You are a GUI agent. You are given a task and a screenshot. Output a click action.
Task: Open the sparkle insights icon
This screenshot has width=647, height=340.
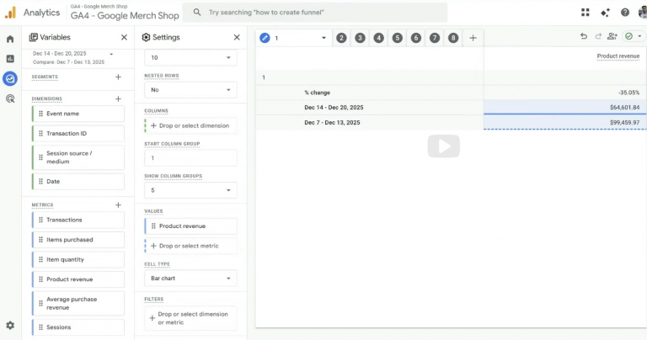pyautogui.click(x=605, y=13)
